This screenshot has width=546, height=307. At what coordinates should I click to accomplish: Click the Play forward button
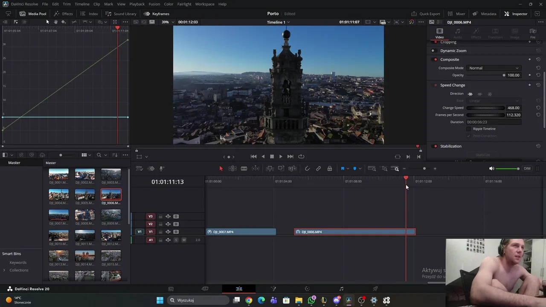(x=281, y=156)
